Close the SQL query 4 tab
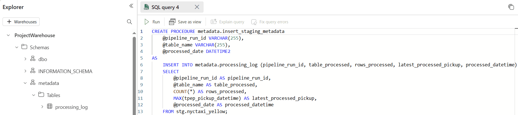 pyautogui.click(x=197, y=7)
